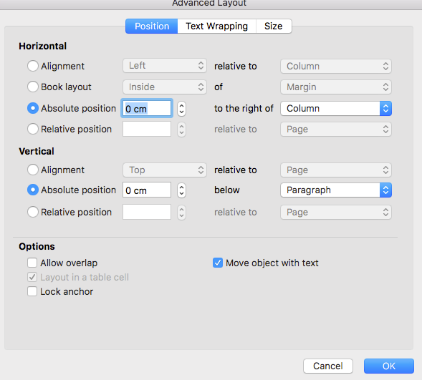
Task: Select Horizontal Alignment radio button
Action: pyautogui.click(x=33, y=66)
